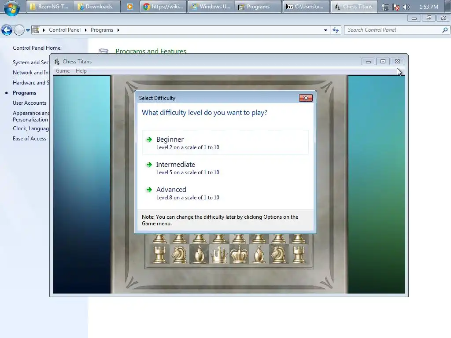Maximize the Chess Titans window
The width and height of the screenshot is (451, 338).
click(x=383, y=62)
